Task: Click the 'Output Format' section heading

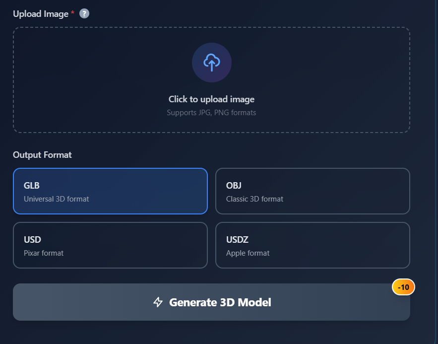Action: click(x=43, y=155)
